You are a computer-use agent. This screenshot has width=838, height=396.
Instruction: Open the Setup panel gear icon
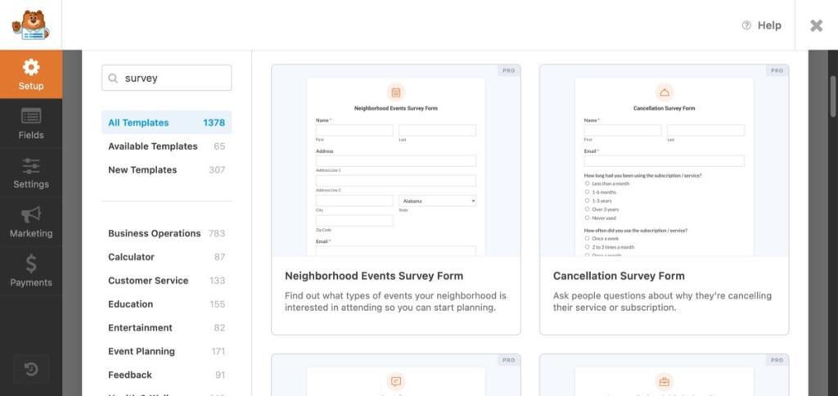(31, 67)
